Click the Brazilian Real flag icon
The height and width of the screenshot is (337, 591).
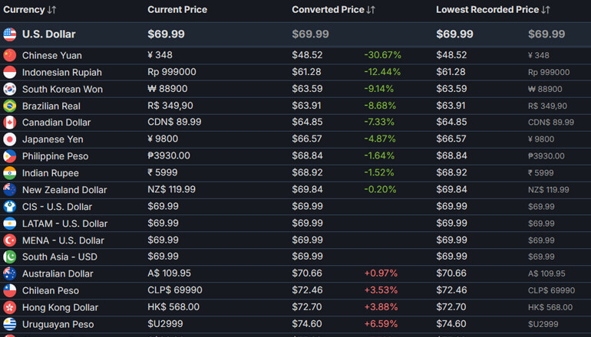[x=9, y=106]
